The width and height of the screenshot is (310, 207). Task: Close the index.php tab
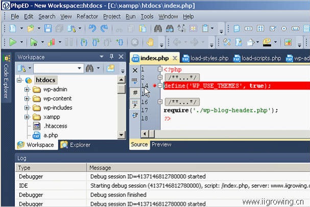[175, 58]
